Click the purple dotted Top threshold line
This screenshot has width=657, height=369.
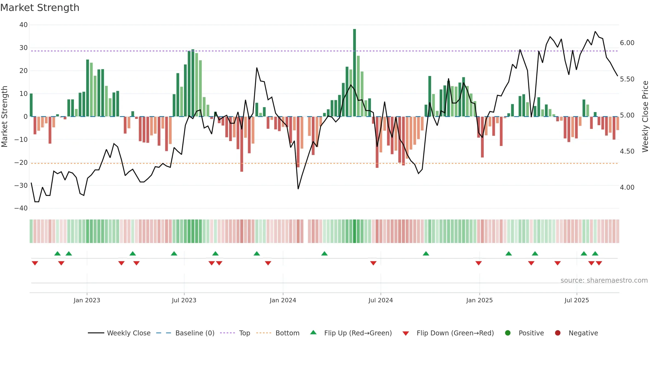pyautogui.click(x=324, y=51)
